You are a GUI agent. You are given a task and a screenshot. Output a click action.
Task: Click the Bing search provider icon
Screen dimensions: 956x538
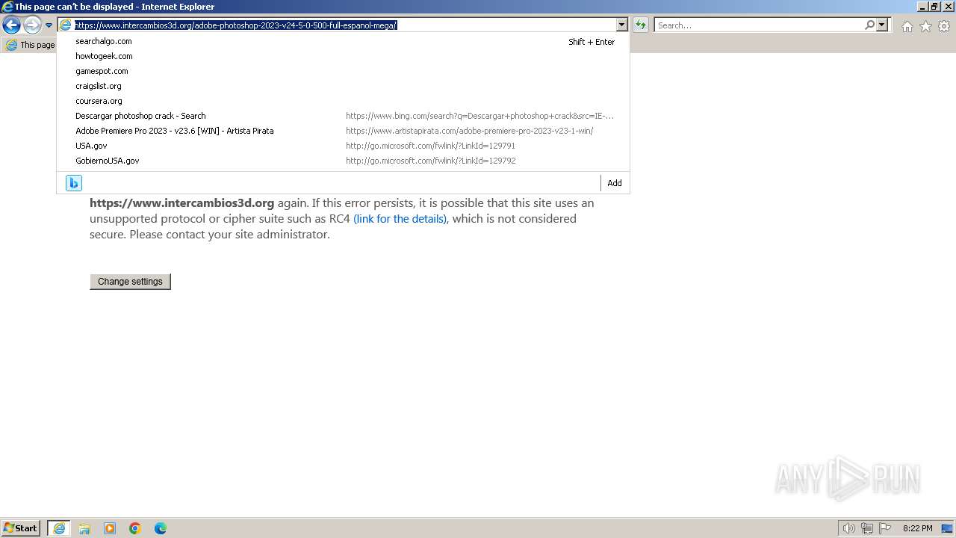(73, 183)
